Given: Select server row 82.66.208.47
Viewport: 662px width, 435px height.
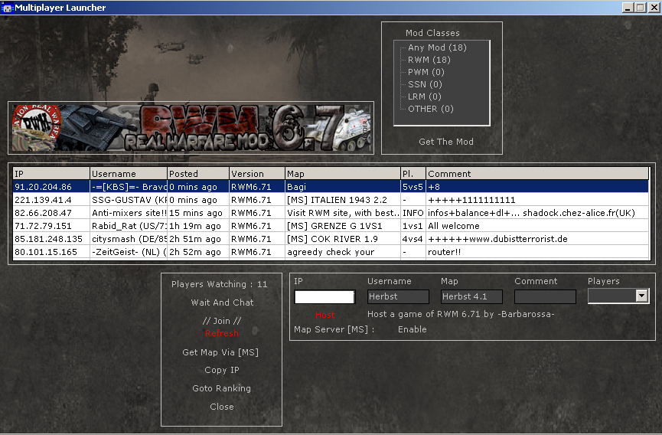Looking at the screenshot, I should point(331,213).
